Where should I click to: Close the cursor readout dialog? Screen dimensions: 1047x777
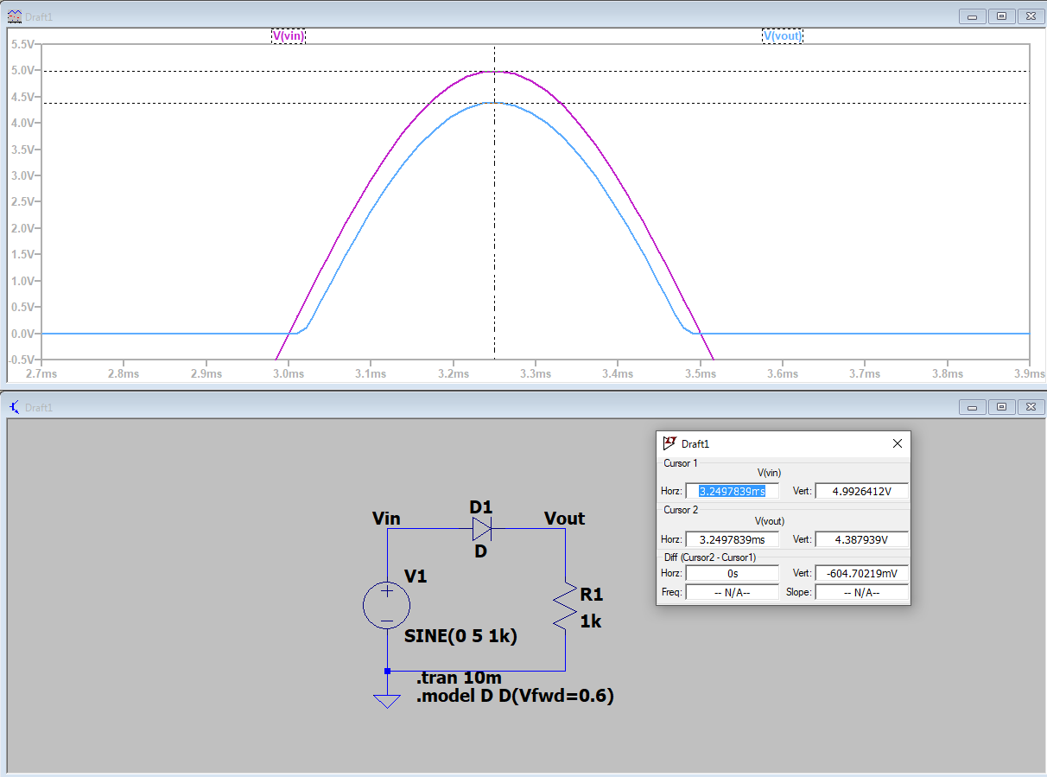[897, 443]
